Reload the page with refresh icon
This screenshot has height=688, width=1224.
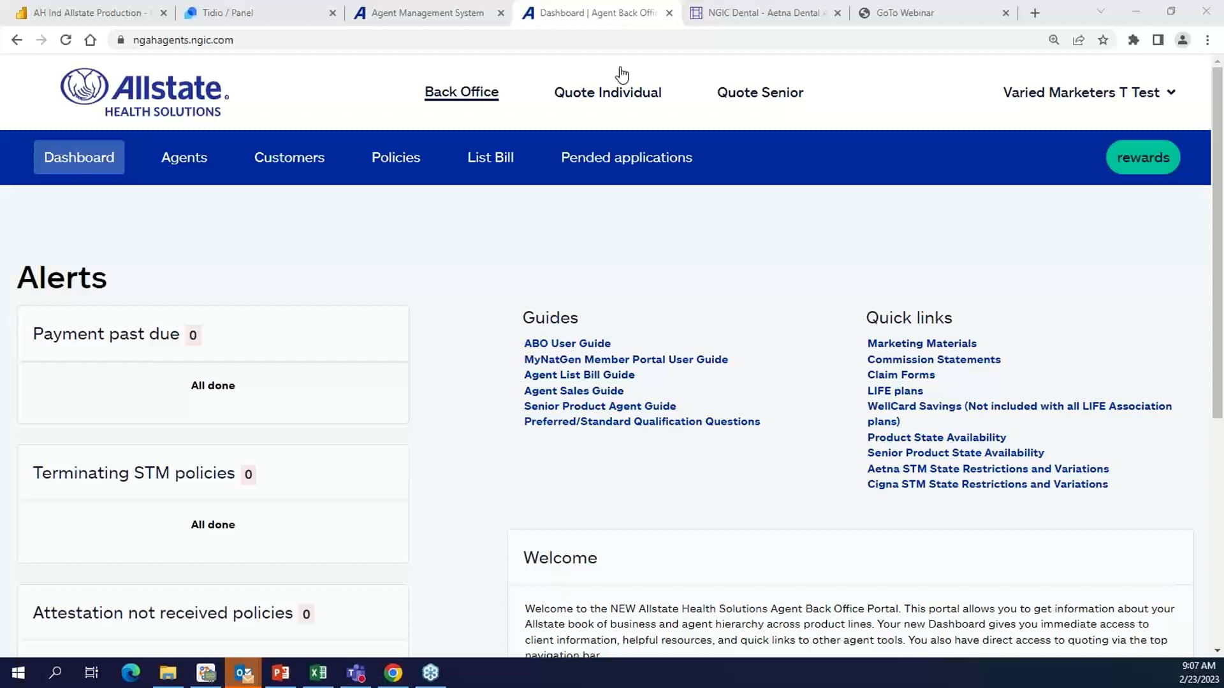point(66,40)
